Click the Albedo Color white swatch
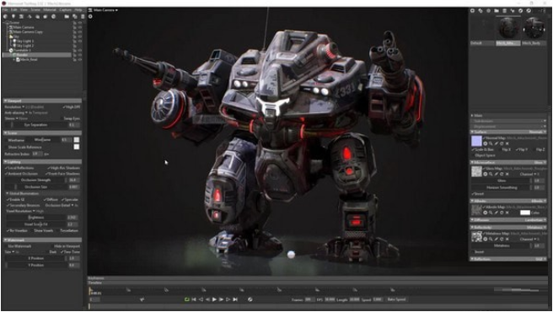The height and width of the screenshot is (312, 553). [x=525, y=212]
